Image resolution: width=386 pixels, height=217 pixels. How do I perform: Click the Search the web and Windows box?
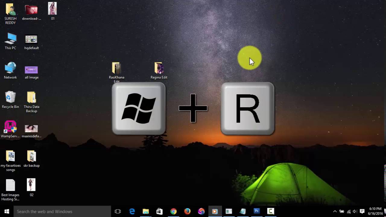pyautogui.click(x=62, y=211)
